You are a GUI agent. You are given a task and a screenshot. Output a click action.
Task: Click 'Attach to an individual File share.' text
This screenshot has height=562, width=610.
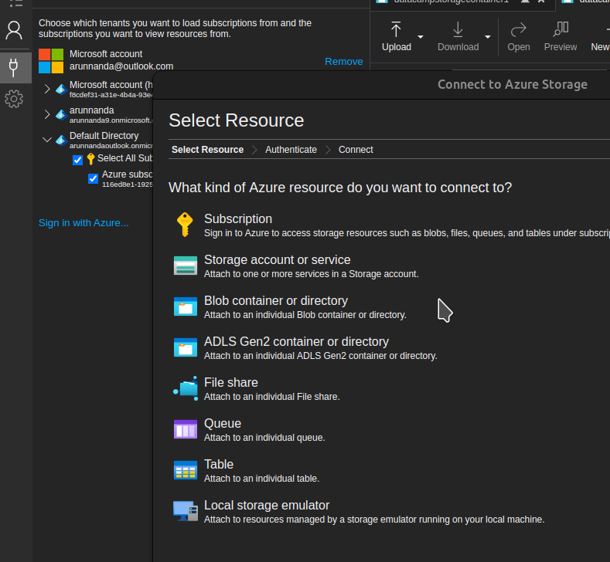coord(272,397)
